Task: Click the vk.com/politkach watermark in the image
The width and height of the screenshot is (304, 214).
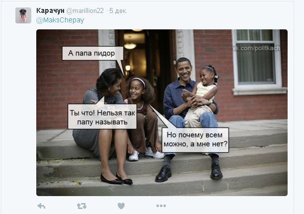Action: click(256, 48)
